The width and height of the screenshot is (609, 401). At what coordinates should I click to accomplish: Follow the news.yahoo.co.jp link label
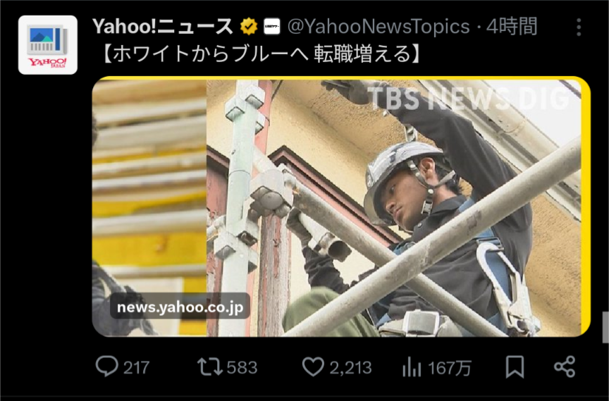click(x=180, y=307)
